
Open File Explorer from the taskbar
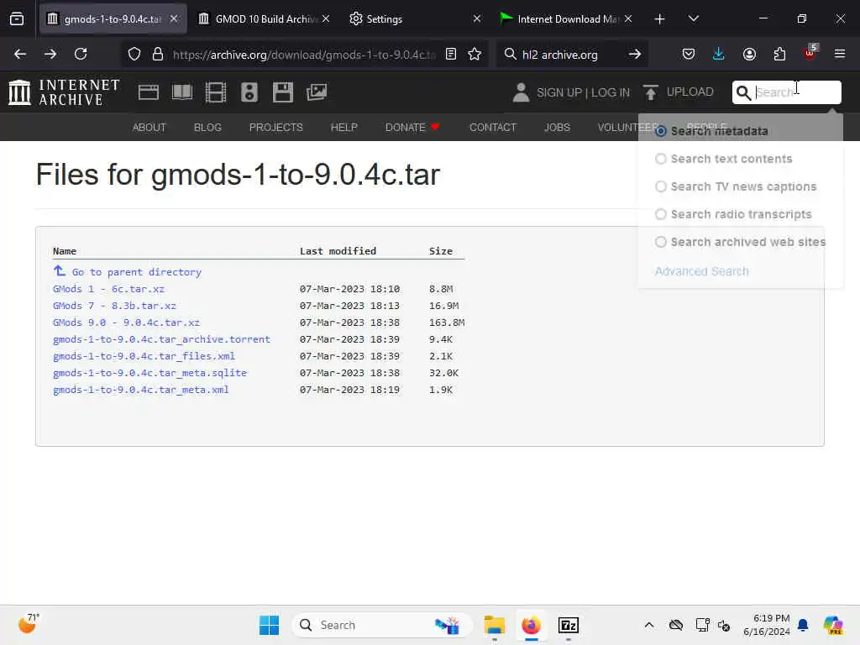pos(494,625)
